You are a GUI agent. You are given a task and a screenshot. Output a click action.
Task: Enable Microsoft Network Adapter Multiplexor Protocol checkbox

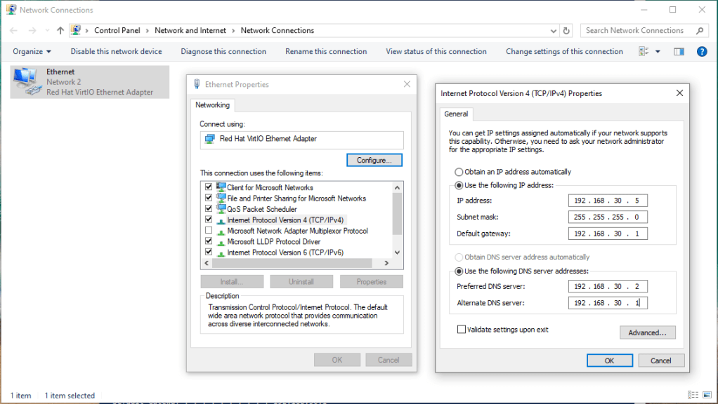[208, 231]
